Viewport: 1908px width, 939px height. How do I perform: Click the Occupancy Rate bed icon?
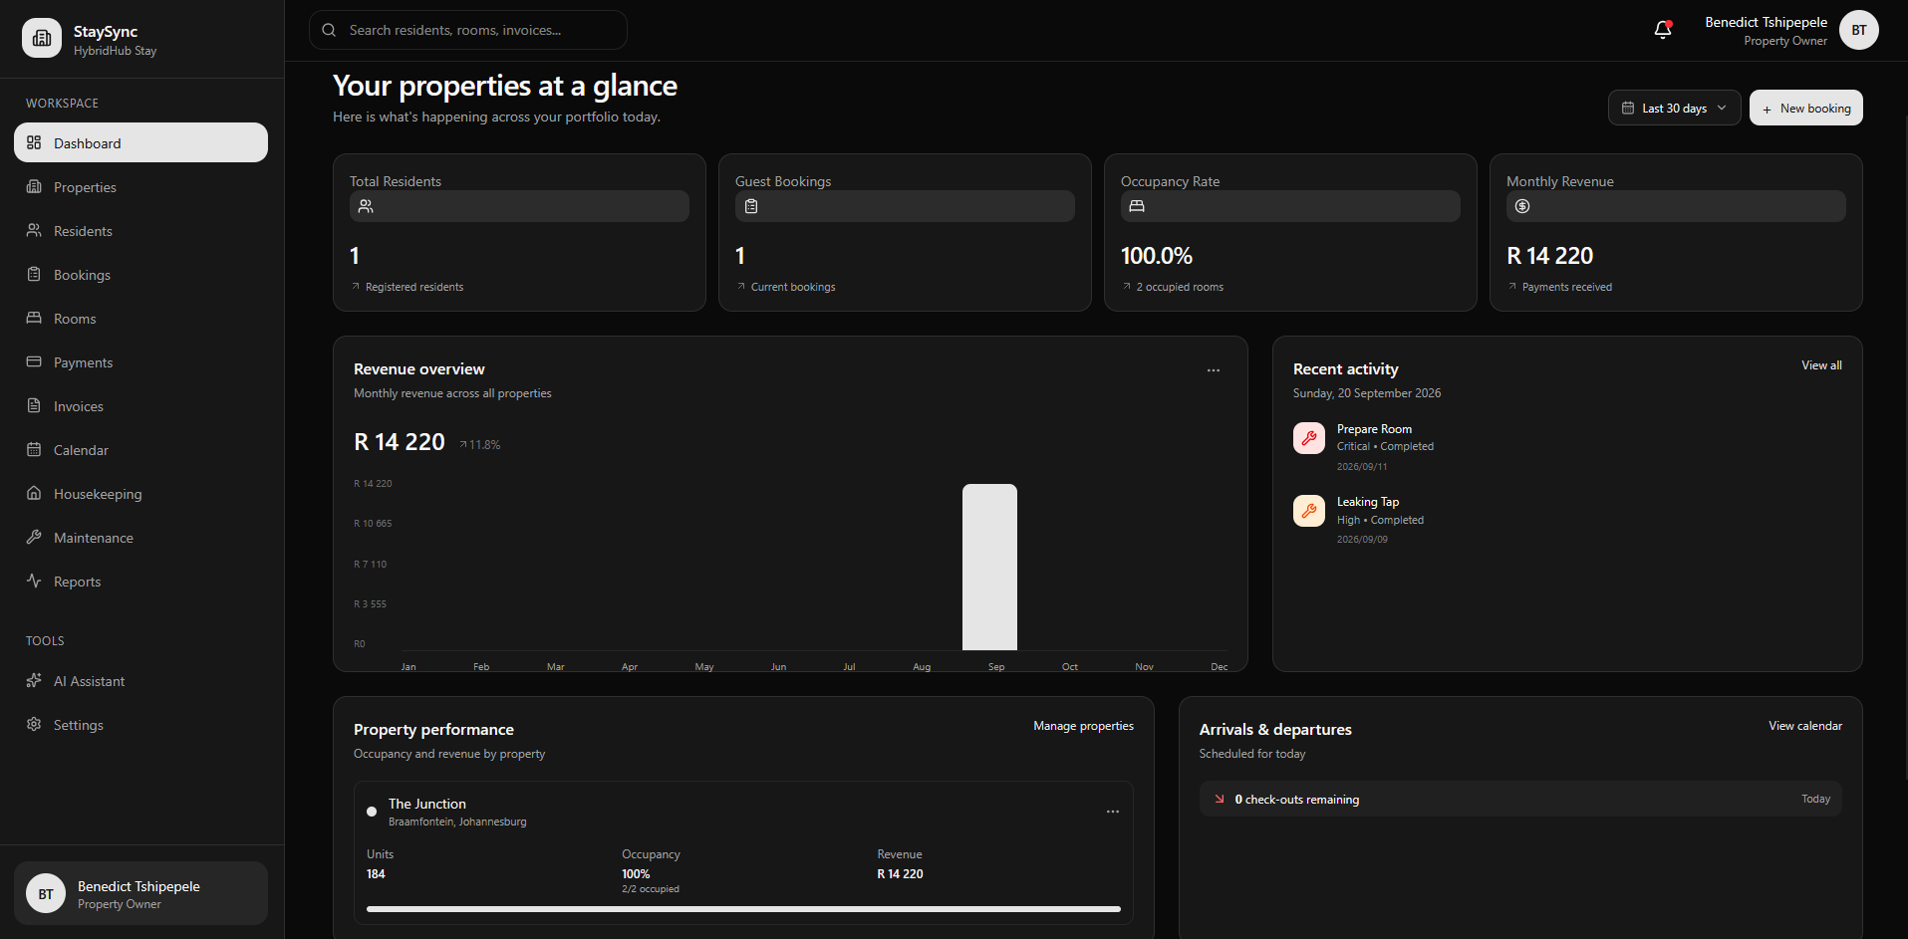point(1137,206)
